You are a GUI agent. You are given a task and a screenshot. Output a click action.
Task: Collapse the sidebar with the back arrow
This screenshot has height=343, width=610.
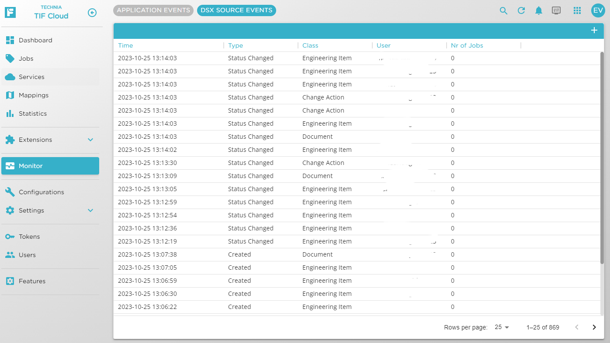[x=92, y=13]
